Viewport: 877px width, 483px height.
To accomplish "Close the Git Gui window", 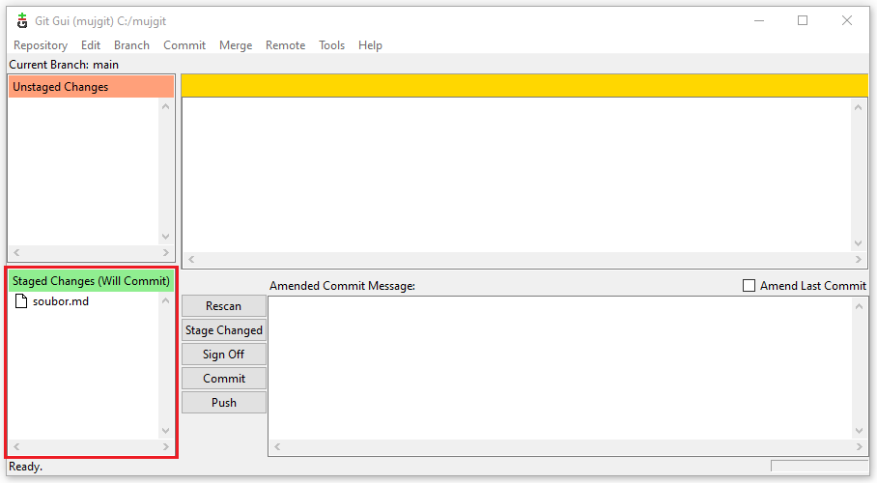I will [847, 20].
